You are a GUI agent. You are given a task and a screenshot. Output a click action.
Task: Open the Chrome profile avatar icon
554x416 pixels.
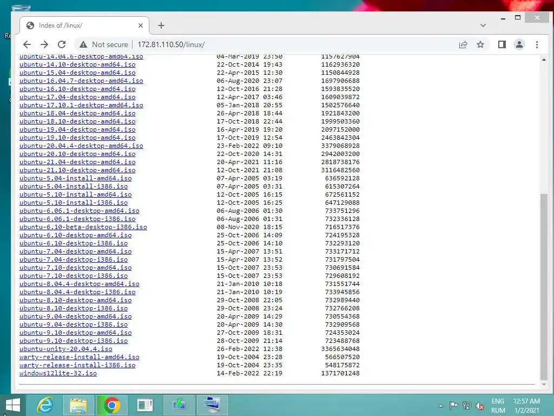tap(519, 44)
